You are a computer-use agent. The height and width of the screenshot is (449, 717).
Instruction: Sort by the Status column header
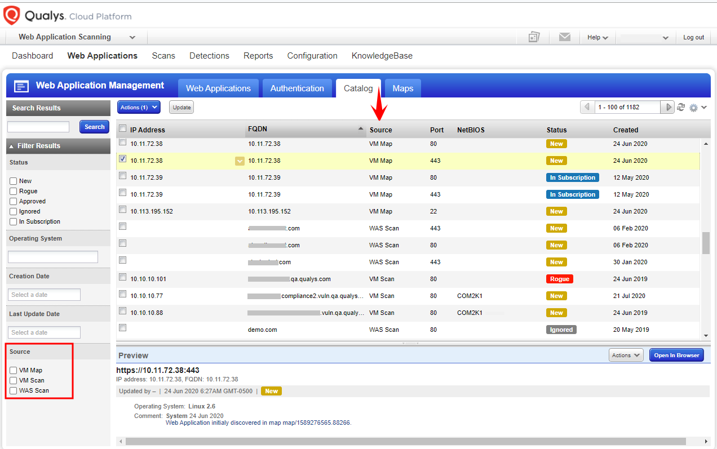pyautogui.click(x=557, y=130)
